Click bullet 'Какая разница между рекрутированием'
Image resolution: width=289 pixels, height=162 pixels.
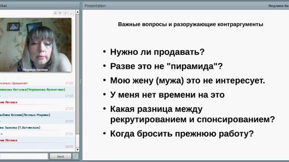coord(192,114)
